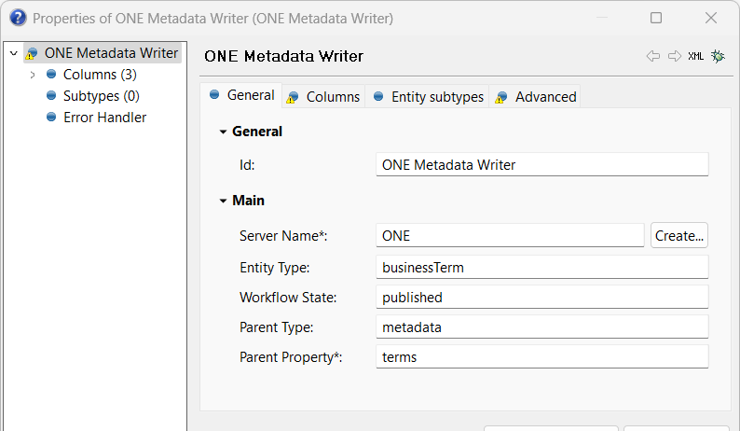
Task: Select Error Handler in the tree
Action: [x=104, y=118]
